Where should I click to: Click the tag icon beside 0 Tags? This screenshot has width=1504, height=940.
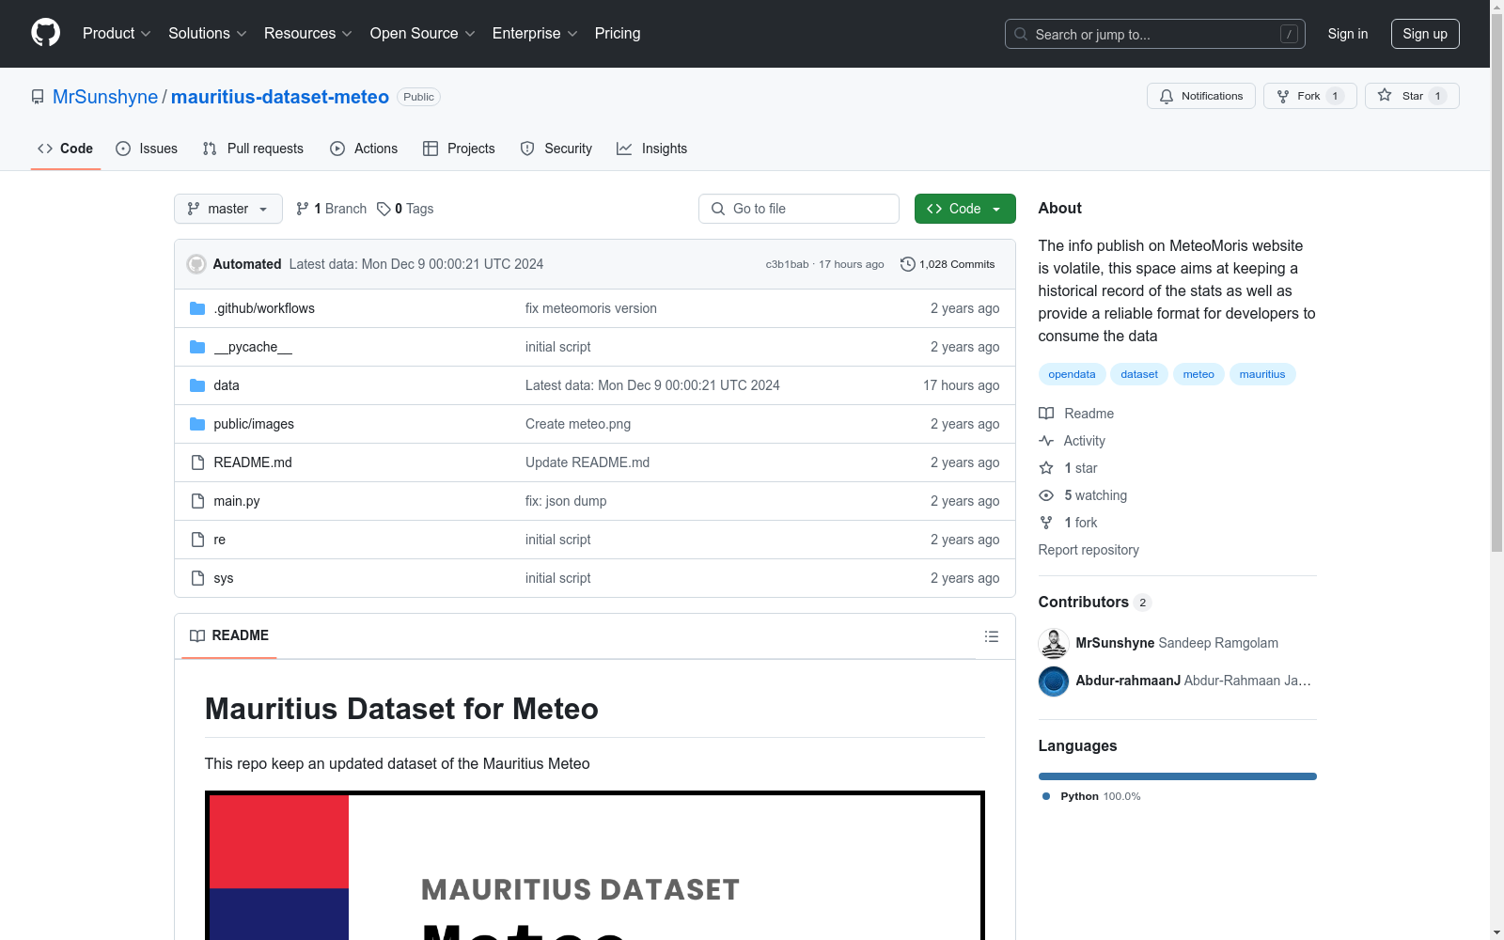tap(384, 209)
